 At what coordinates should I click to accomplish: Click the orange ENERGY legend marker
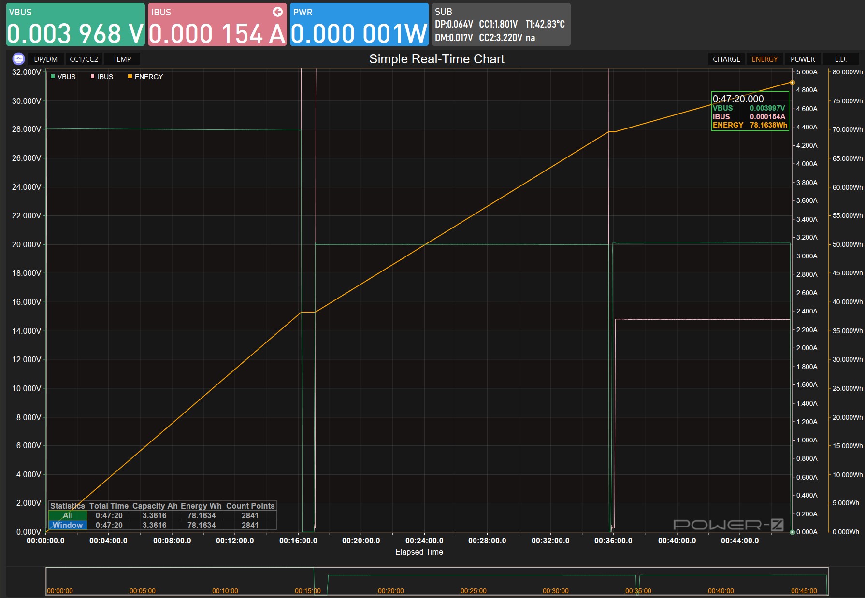pos(130,77)
